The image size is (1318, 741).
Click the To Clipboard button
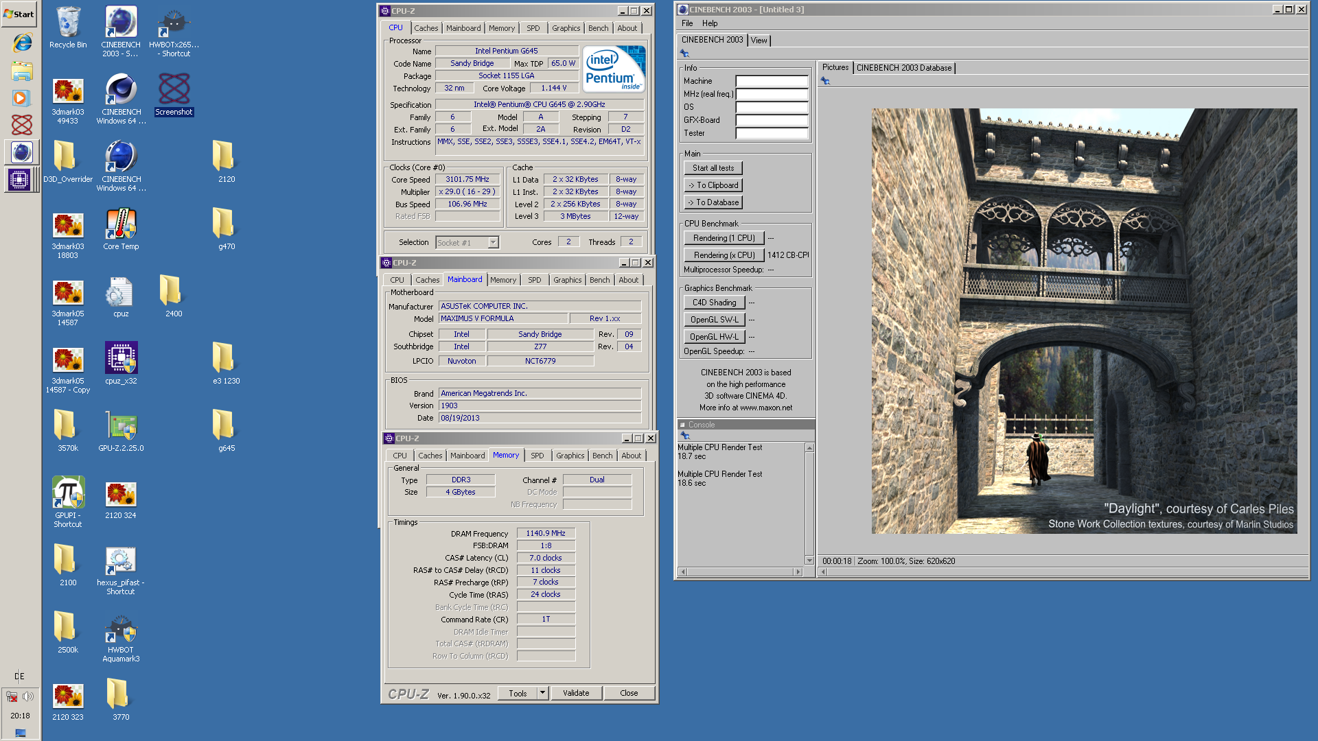coord(713,185)
